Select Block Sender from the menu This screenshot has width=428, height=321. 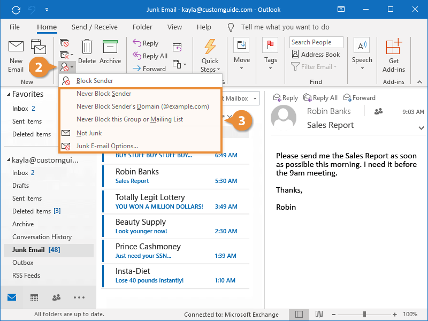[x=140, y=81]
